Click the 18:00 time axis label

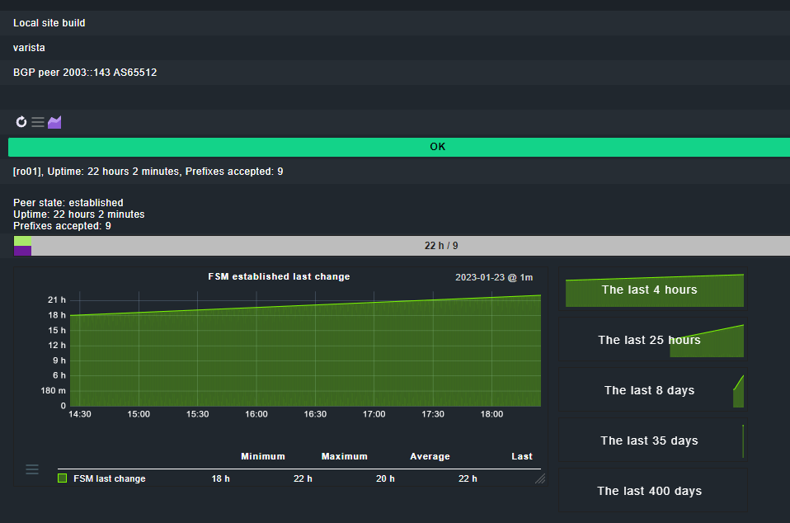[x=491, y=414]
